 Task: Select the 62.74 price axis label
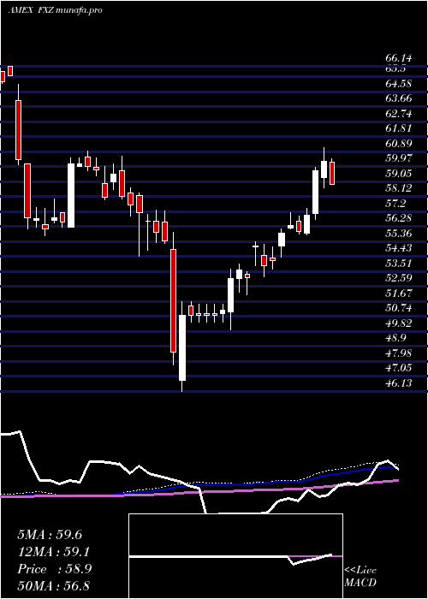pyautogui.click(x=399, y=114)
